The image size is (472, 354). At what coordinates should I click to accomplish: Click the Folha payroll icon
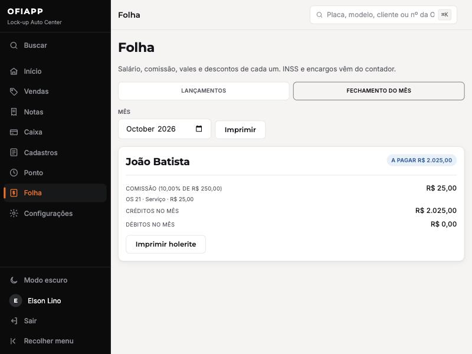pyautogui.click(x=14, y=193)
